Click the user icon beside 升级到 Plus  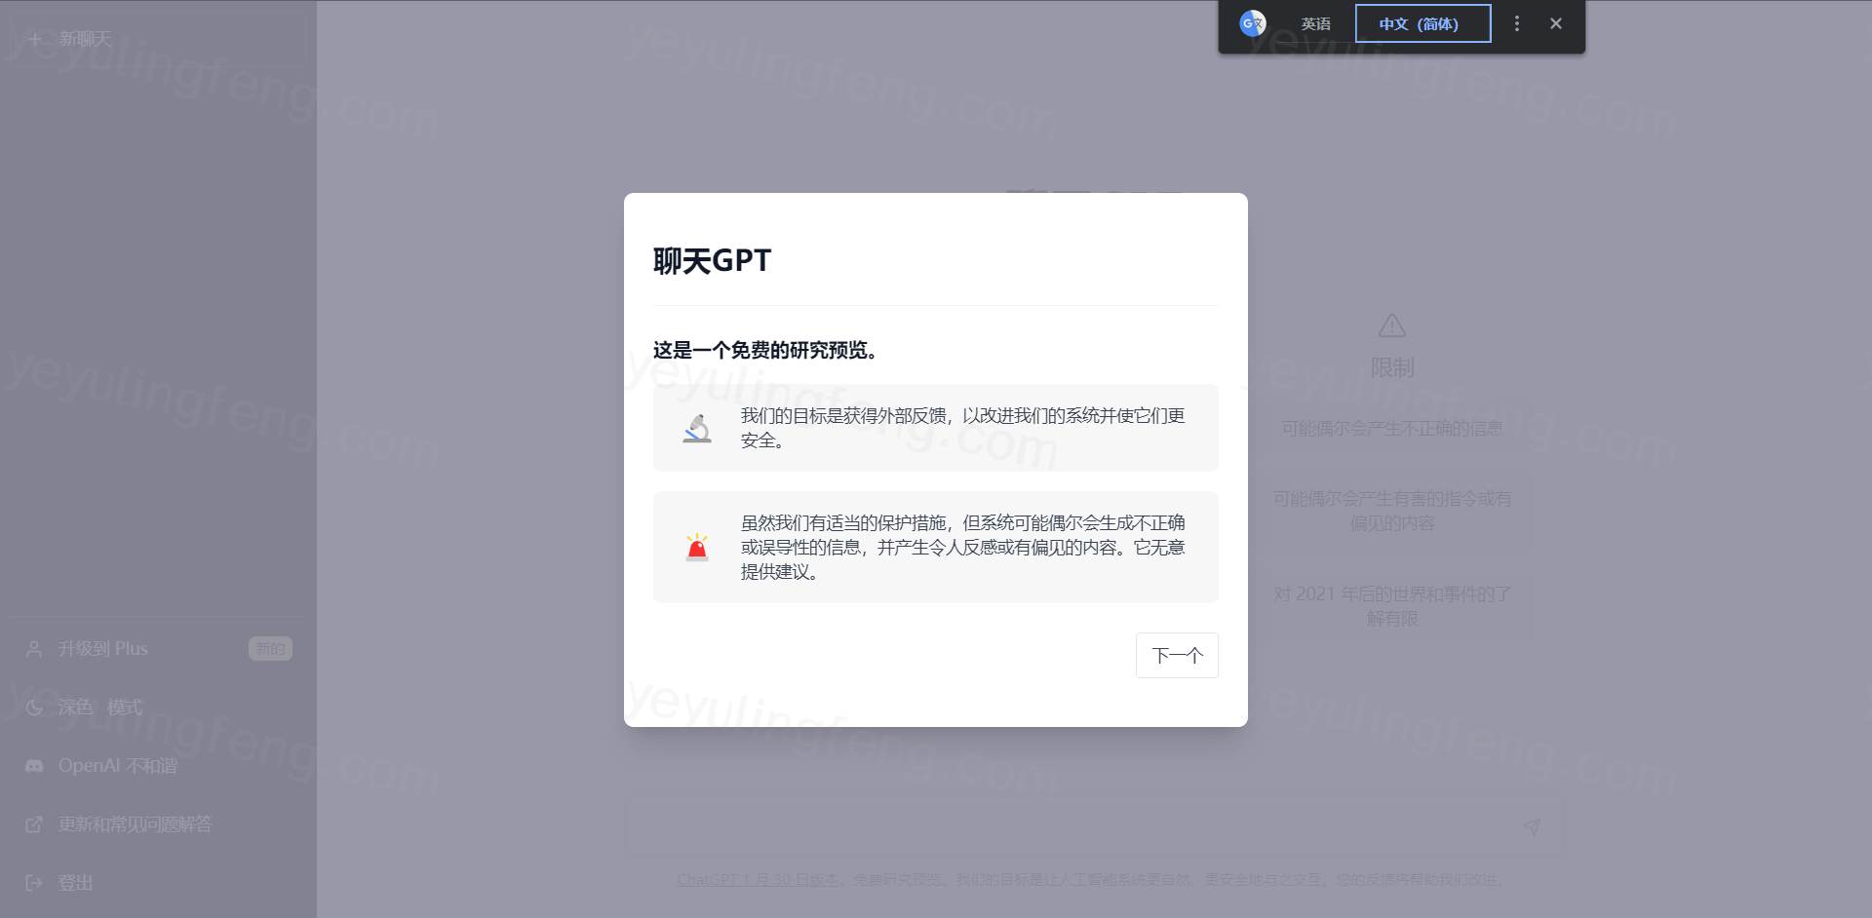pyautogui.click(x=34, y=649)
